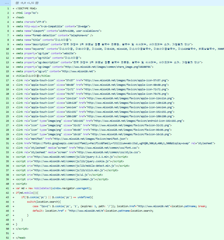Click the $.cookie('pc') undefined check line
Screen dimensions: 224x240
coord(57,197)
